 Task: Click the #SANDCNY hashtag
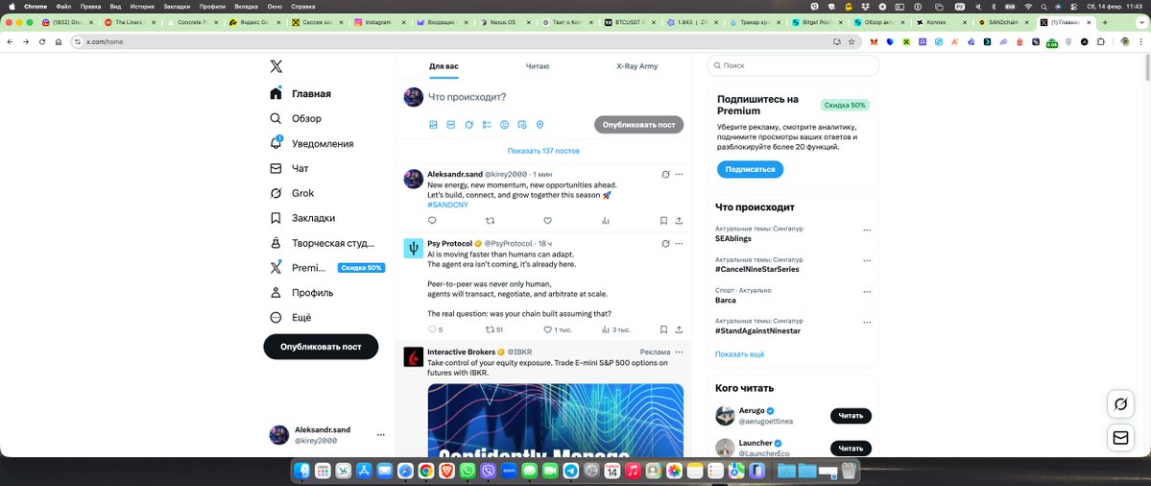(x=447, y=205)
